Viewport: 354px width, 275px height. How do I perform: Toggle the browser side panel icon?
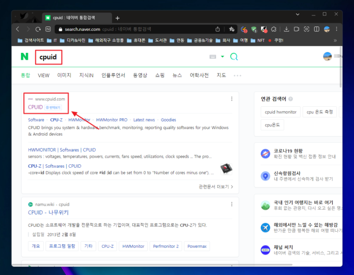click(x=316, y=29)
